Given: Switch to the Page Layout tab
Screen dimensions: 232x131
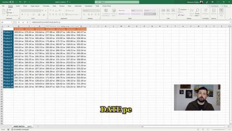Looking at the screenshot, I should coord(35,6).
